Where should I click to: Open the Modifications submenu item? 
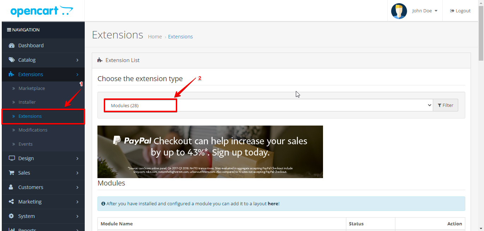click(x=43, y=130)
